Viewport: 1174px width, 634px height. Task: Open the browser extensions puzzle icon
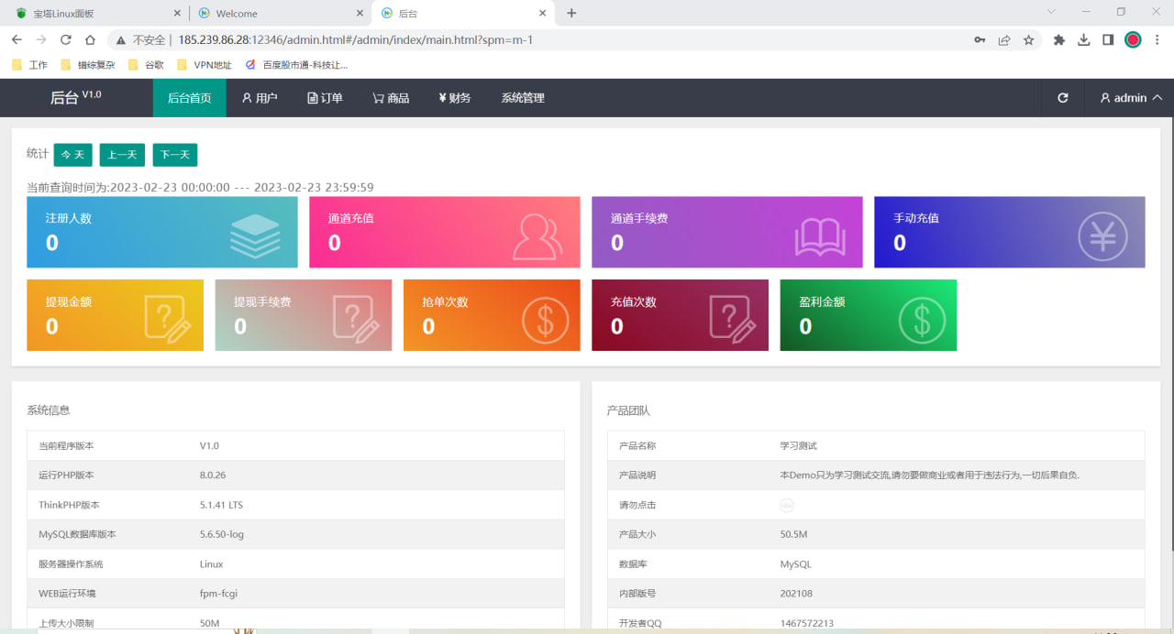coord(1059,40)
